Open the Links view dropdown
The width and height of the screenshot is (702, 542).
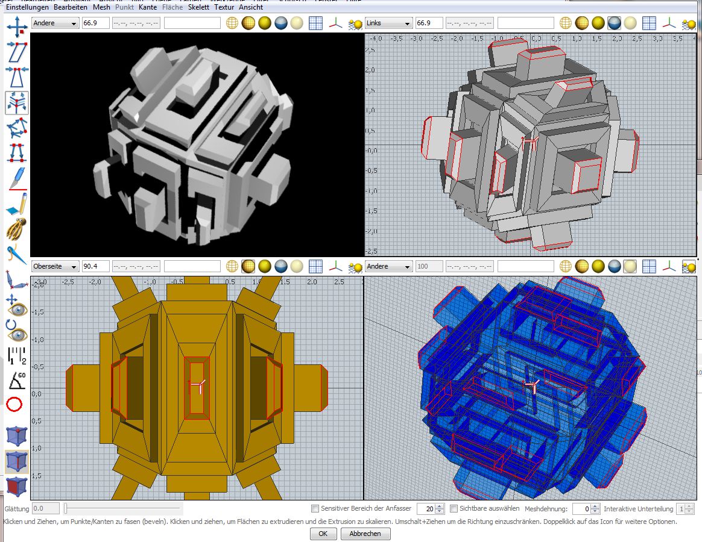pyautogui.click(x=388, y=23)
